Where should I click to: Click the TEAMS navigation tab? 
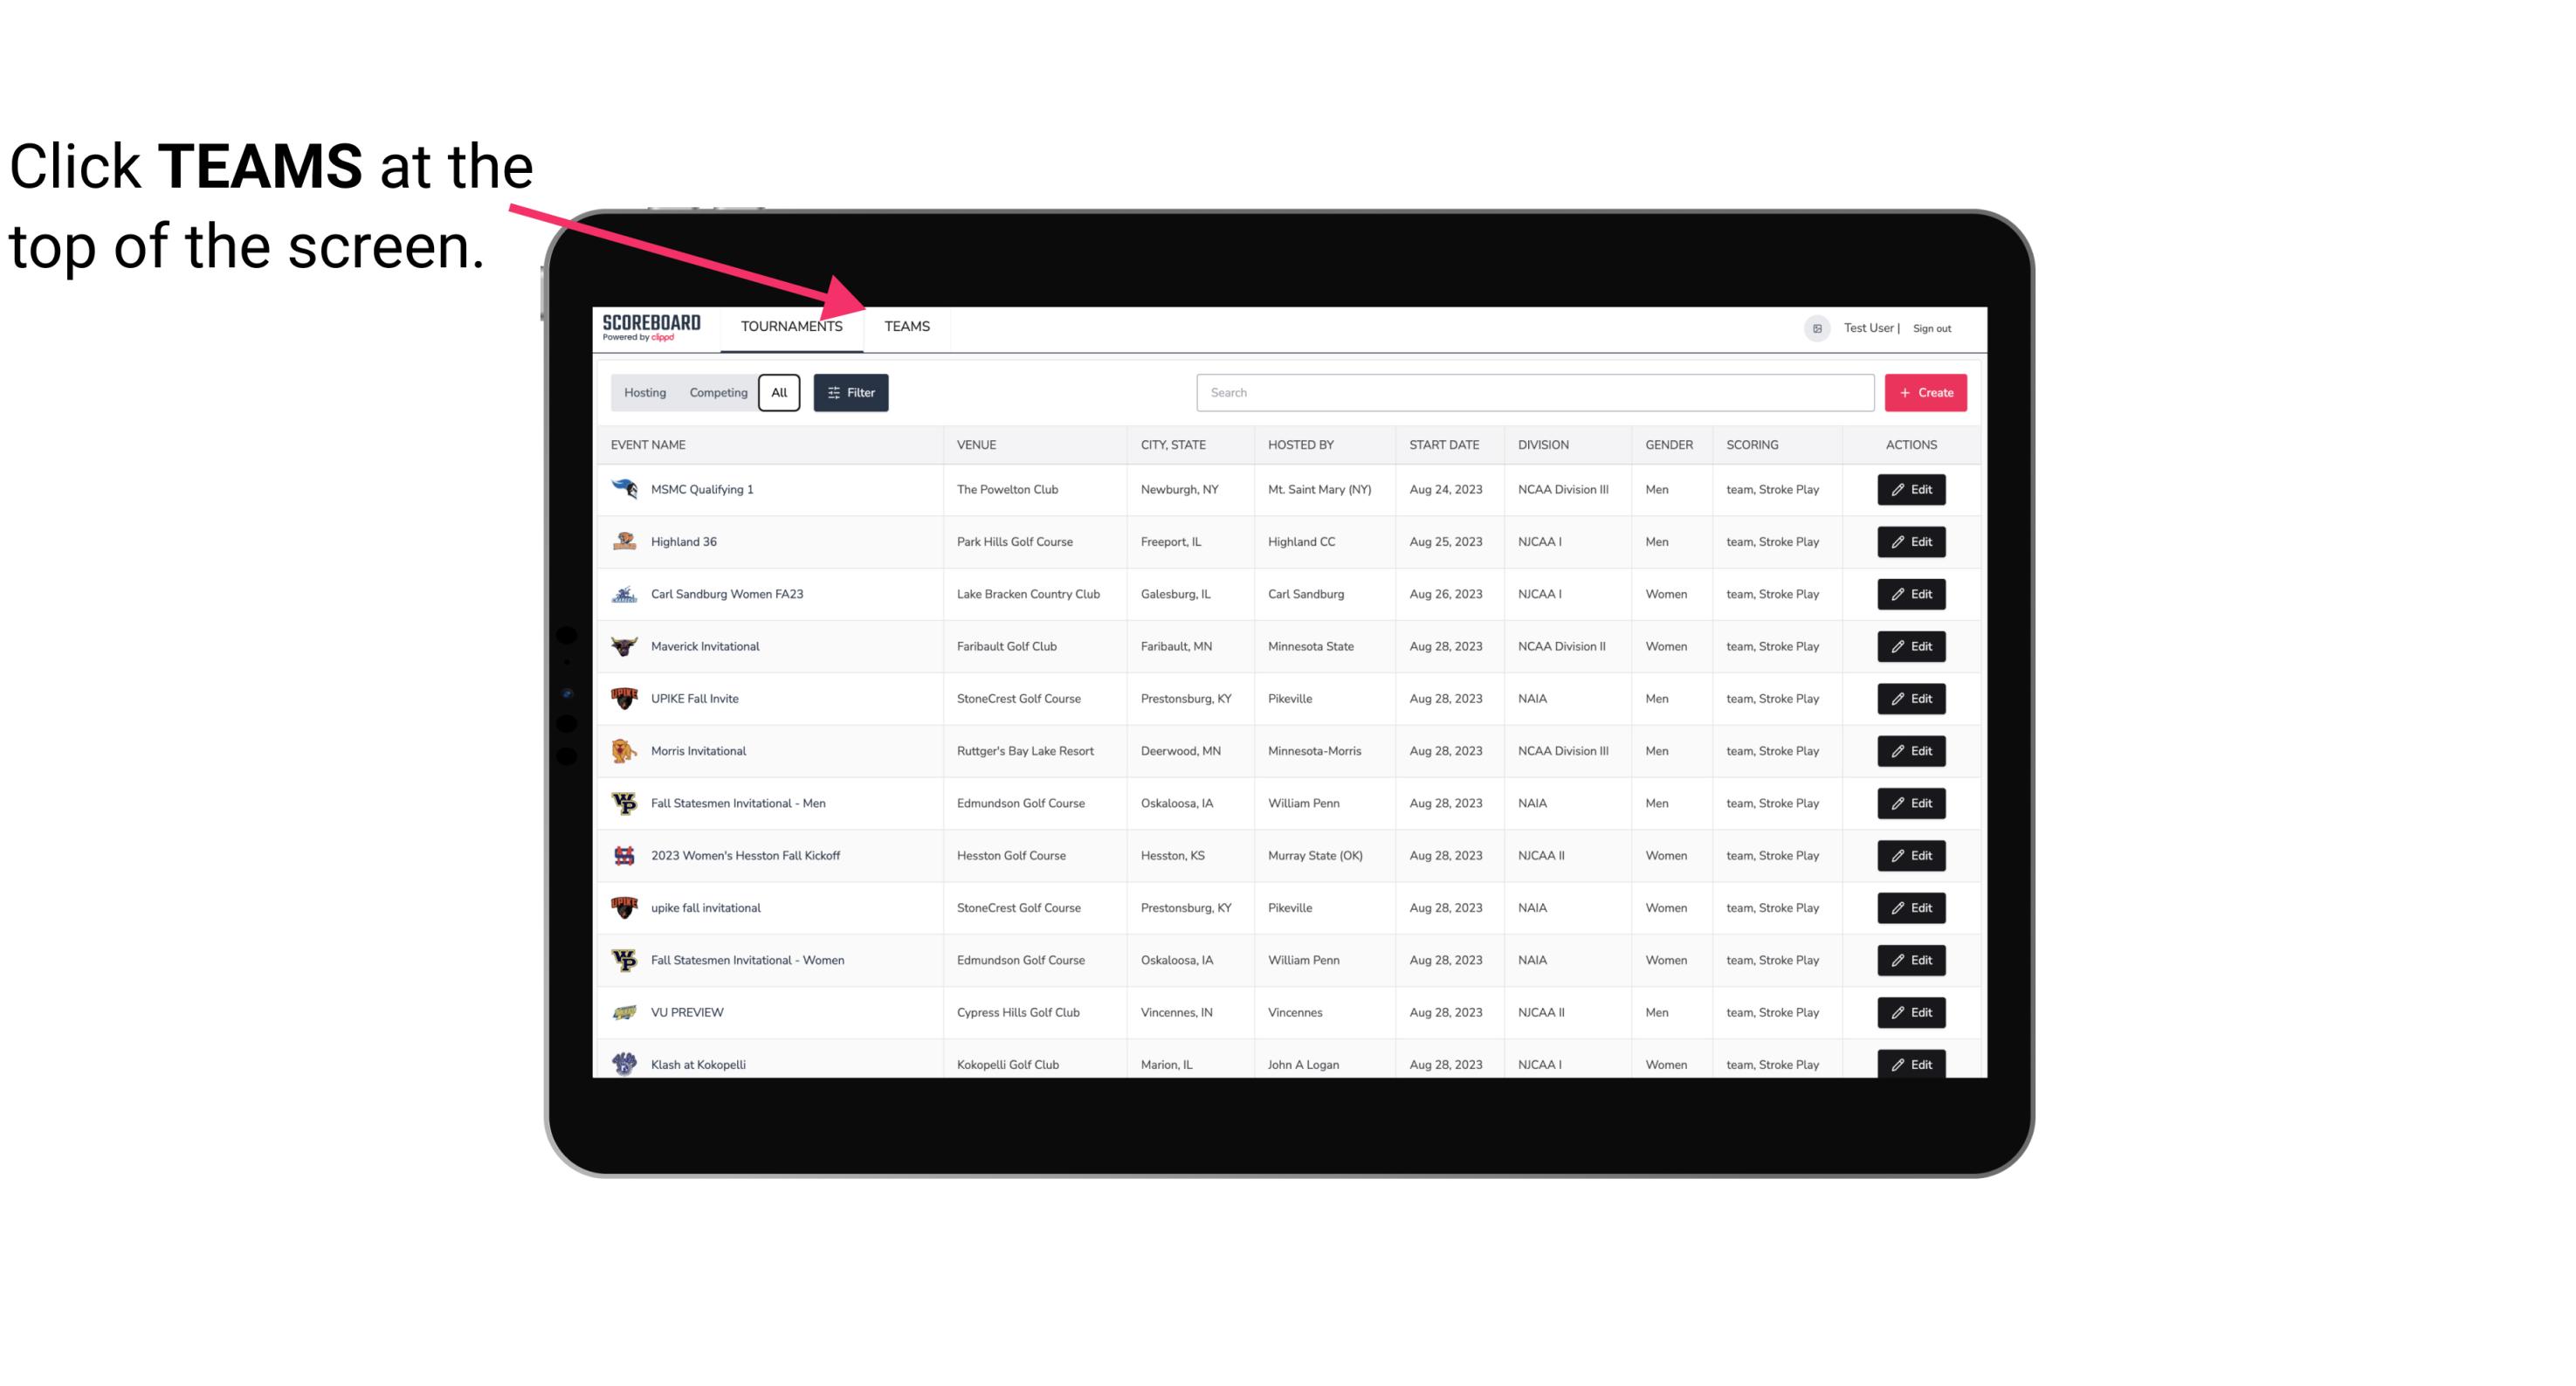pos(906,326)
